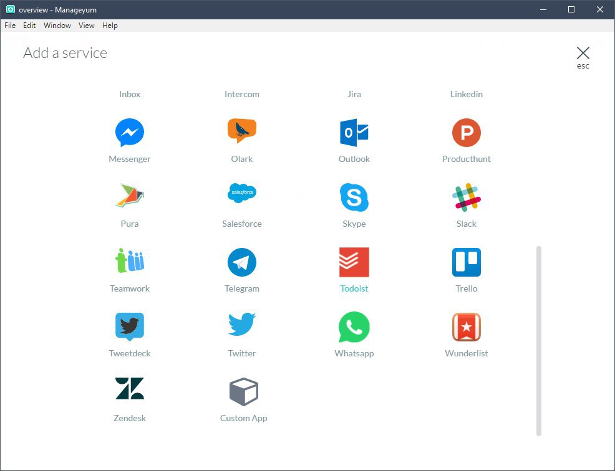Click the Slack text label

pos(467,224)
